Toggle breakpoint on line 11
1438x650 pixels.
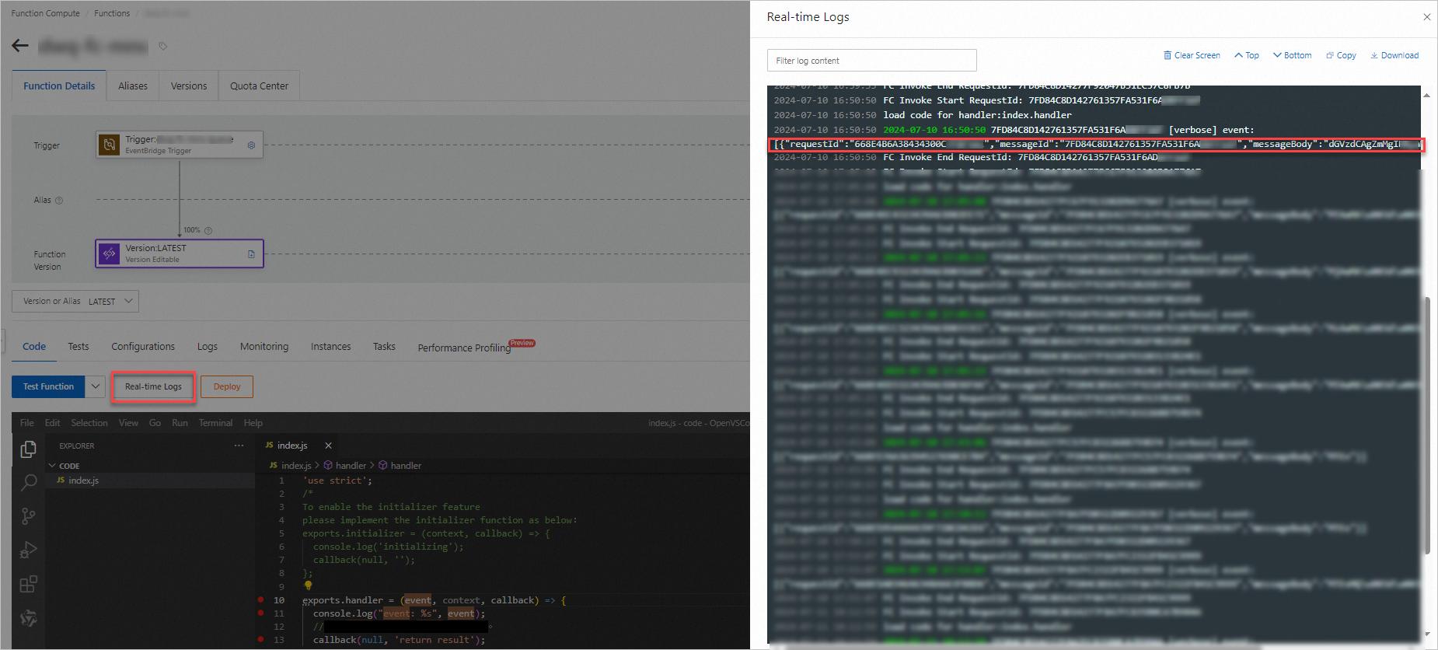click(260, 613)
